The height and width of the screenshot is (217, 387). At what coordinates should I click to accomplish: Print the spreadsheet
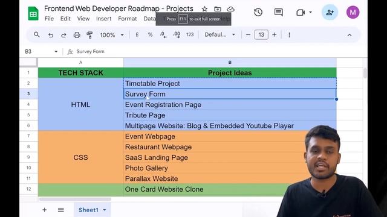[77, 35]
